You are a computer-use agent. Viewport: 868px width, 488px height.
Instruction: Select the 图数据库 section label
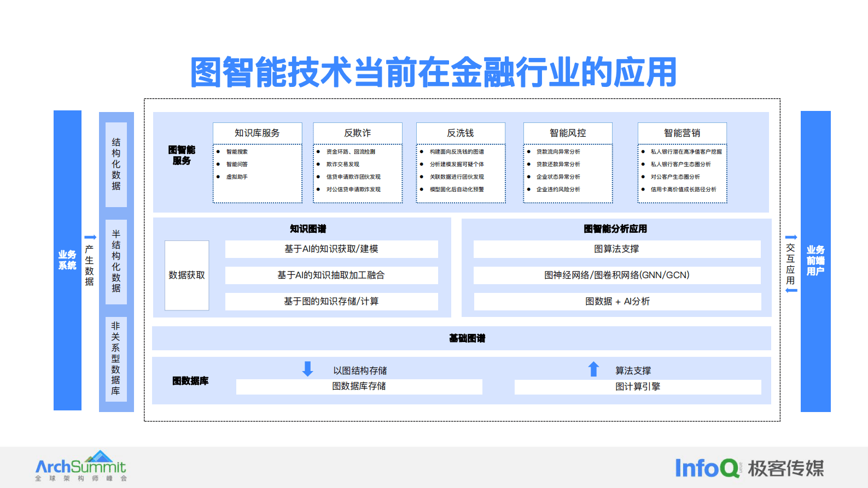click(x=190, y=381)
